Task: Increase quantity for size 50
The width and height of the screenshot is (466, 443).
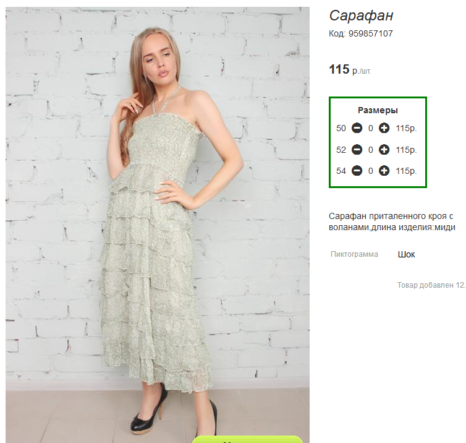Action: click(384, 128)
